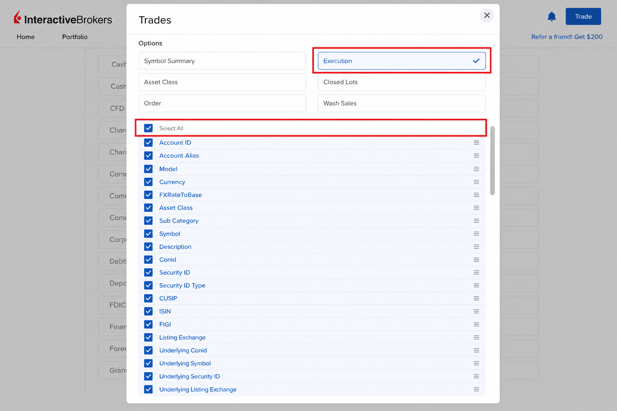Image resolution: width=617 pixels, height=411 pixels.
Task: Click the drag handle for Model
Action: click(476, 169)
